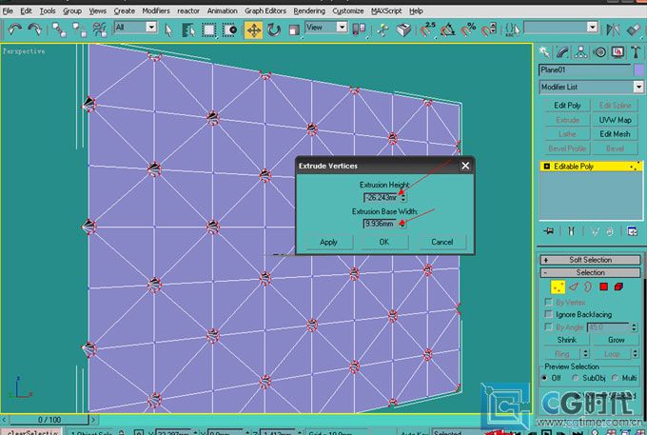Activate the Select and Link tool
The width and height of the screenshot is (647, 435).
coord(59,30)
